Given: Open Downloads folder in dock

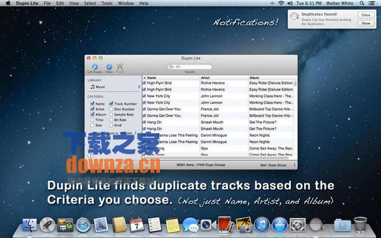Looking at the screenshot, I should (x=342, y=225).
